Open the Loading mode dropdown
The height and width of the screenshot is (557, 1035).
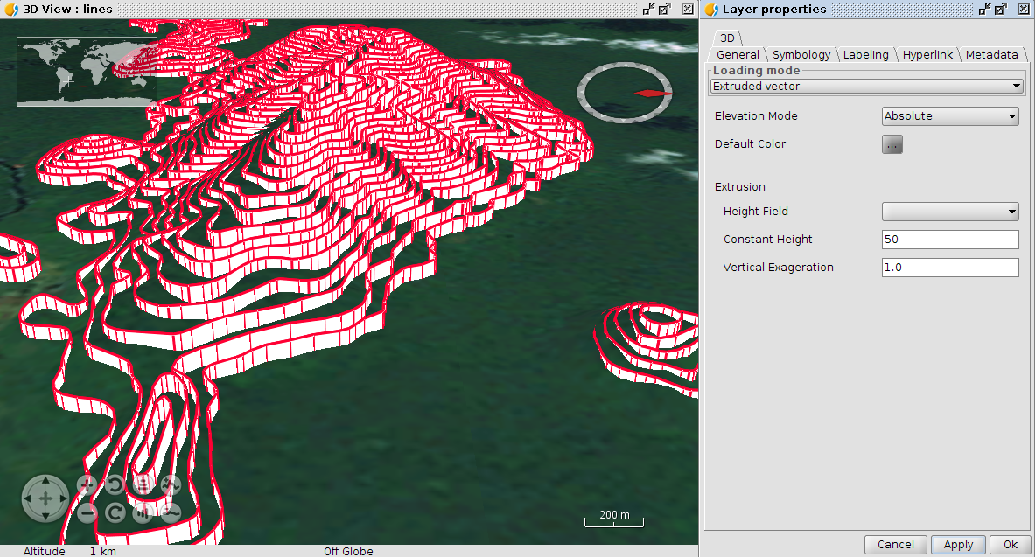[866, 87]
